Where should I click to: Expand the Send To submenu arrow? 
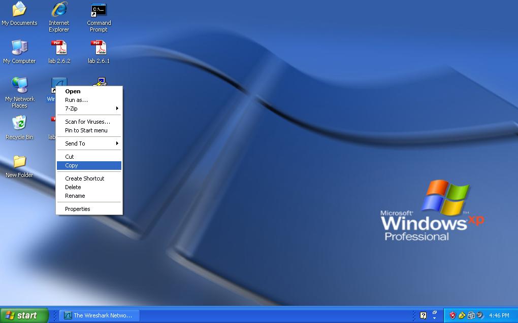click(x=117, y=143)
